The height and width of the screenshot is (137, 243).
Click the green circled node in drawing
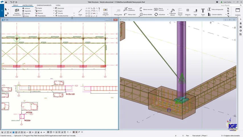(x=17, y=38)
